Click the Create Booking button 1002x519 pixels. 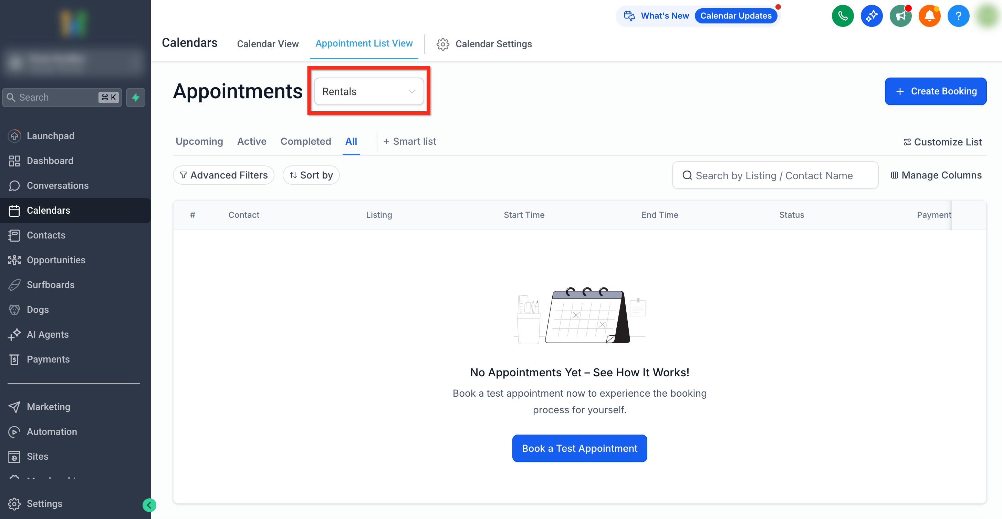(x=935, y=91)
